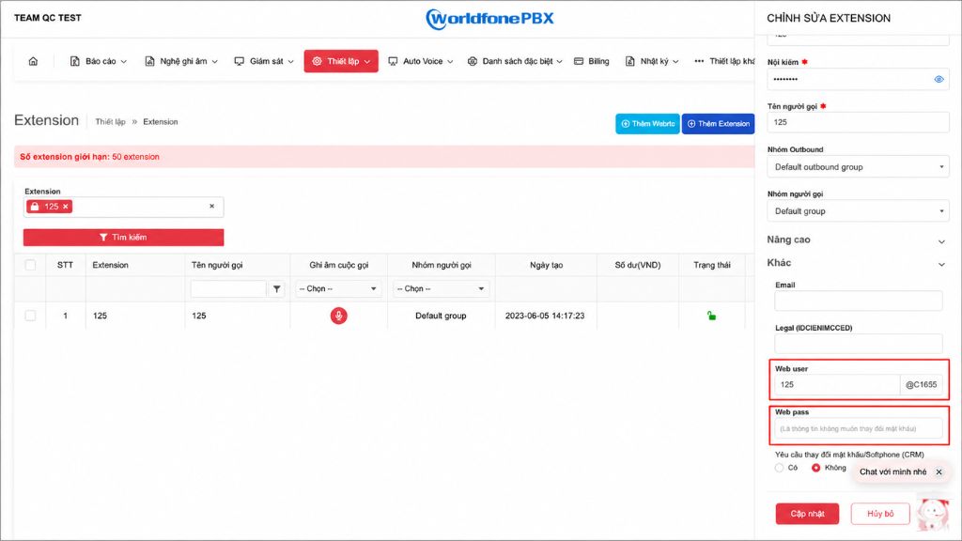This screenshot has width=962, height=541.
Task: Click the Email input field
Action: click(x=859, y=301)
